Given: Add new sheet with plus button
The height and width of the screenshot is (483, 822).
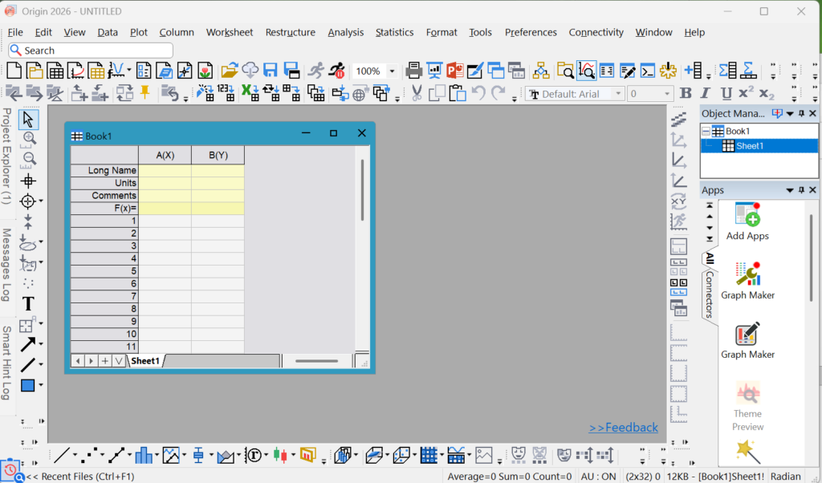Looking at the screenshot, I should [x=105, y=360].
